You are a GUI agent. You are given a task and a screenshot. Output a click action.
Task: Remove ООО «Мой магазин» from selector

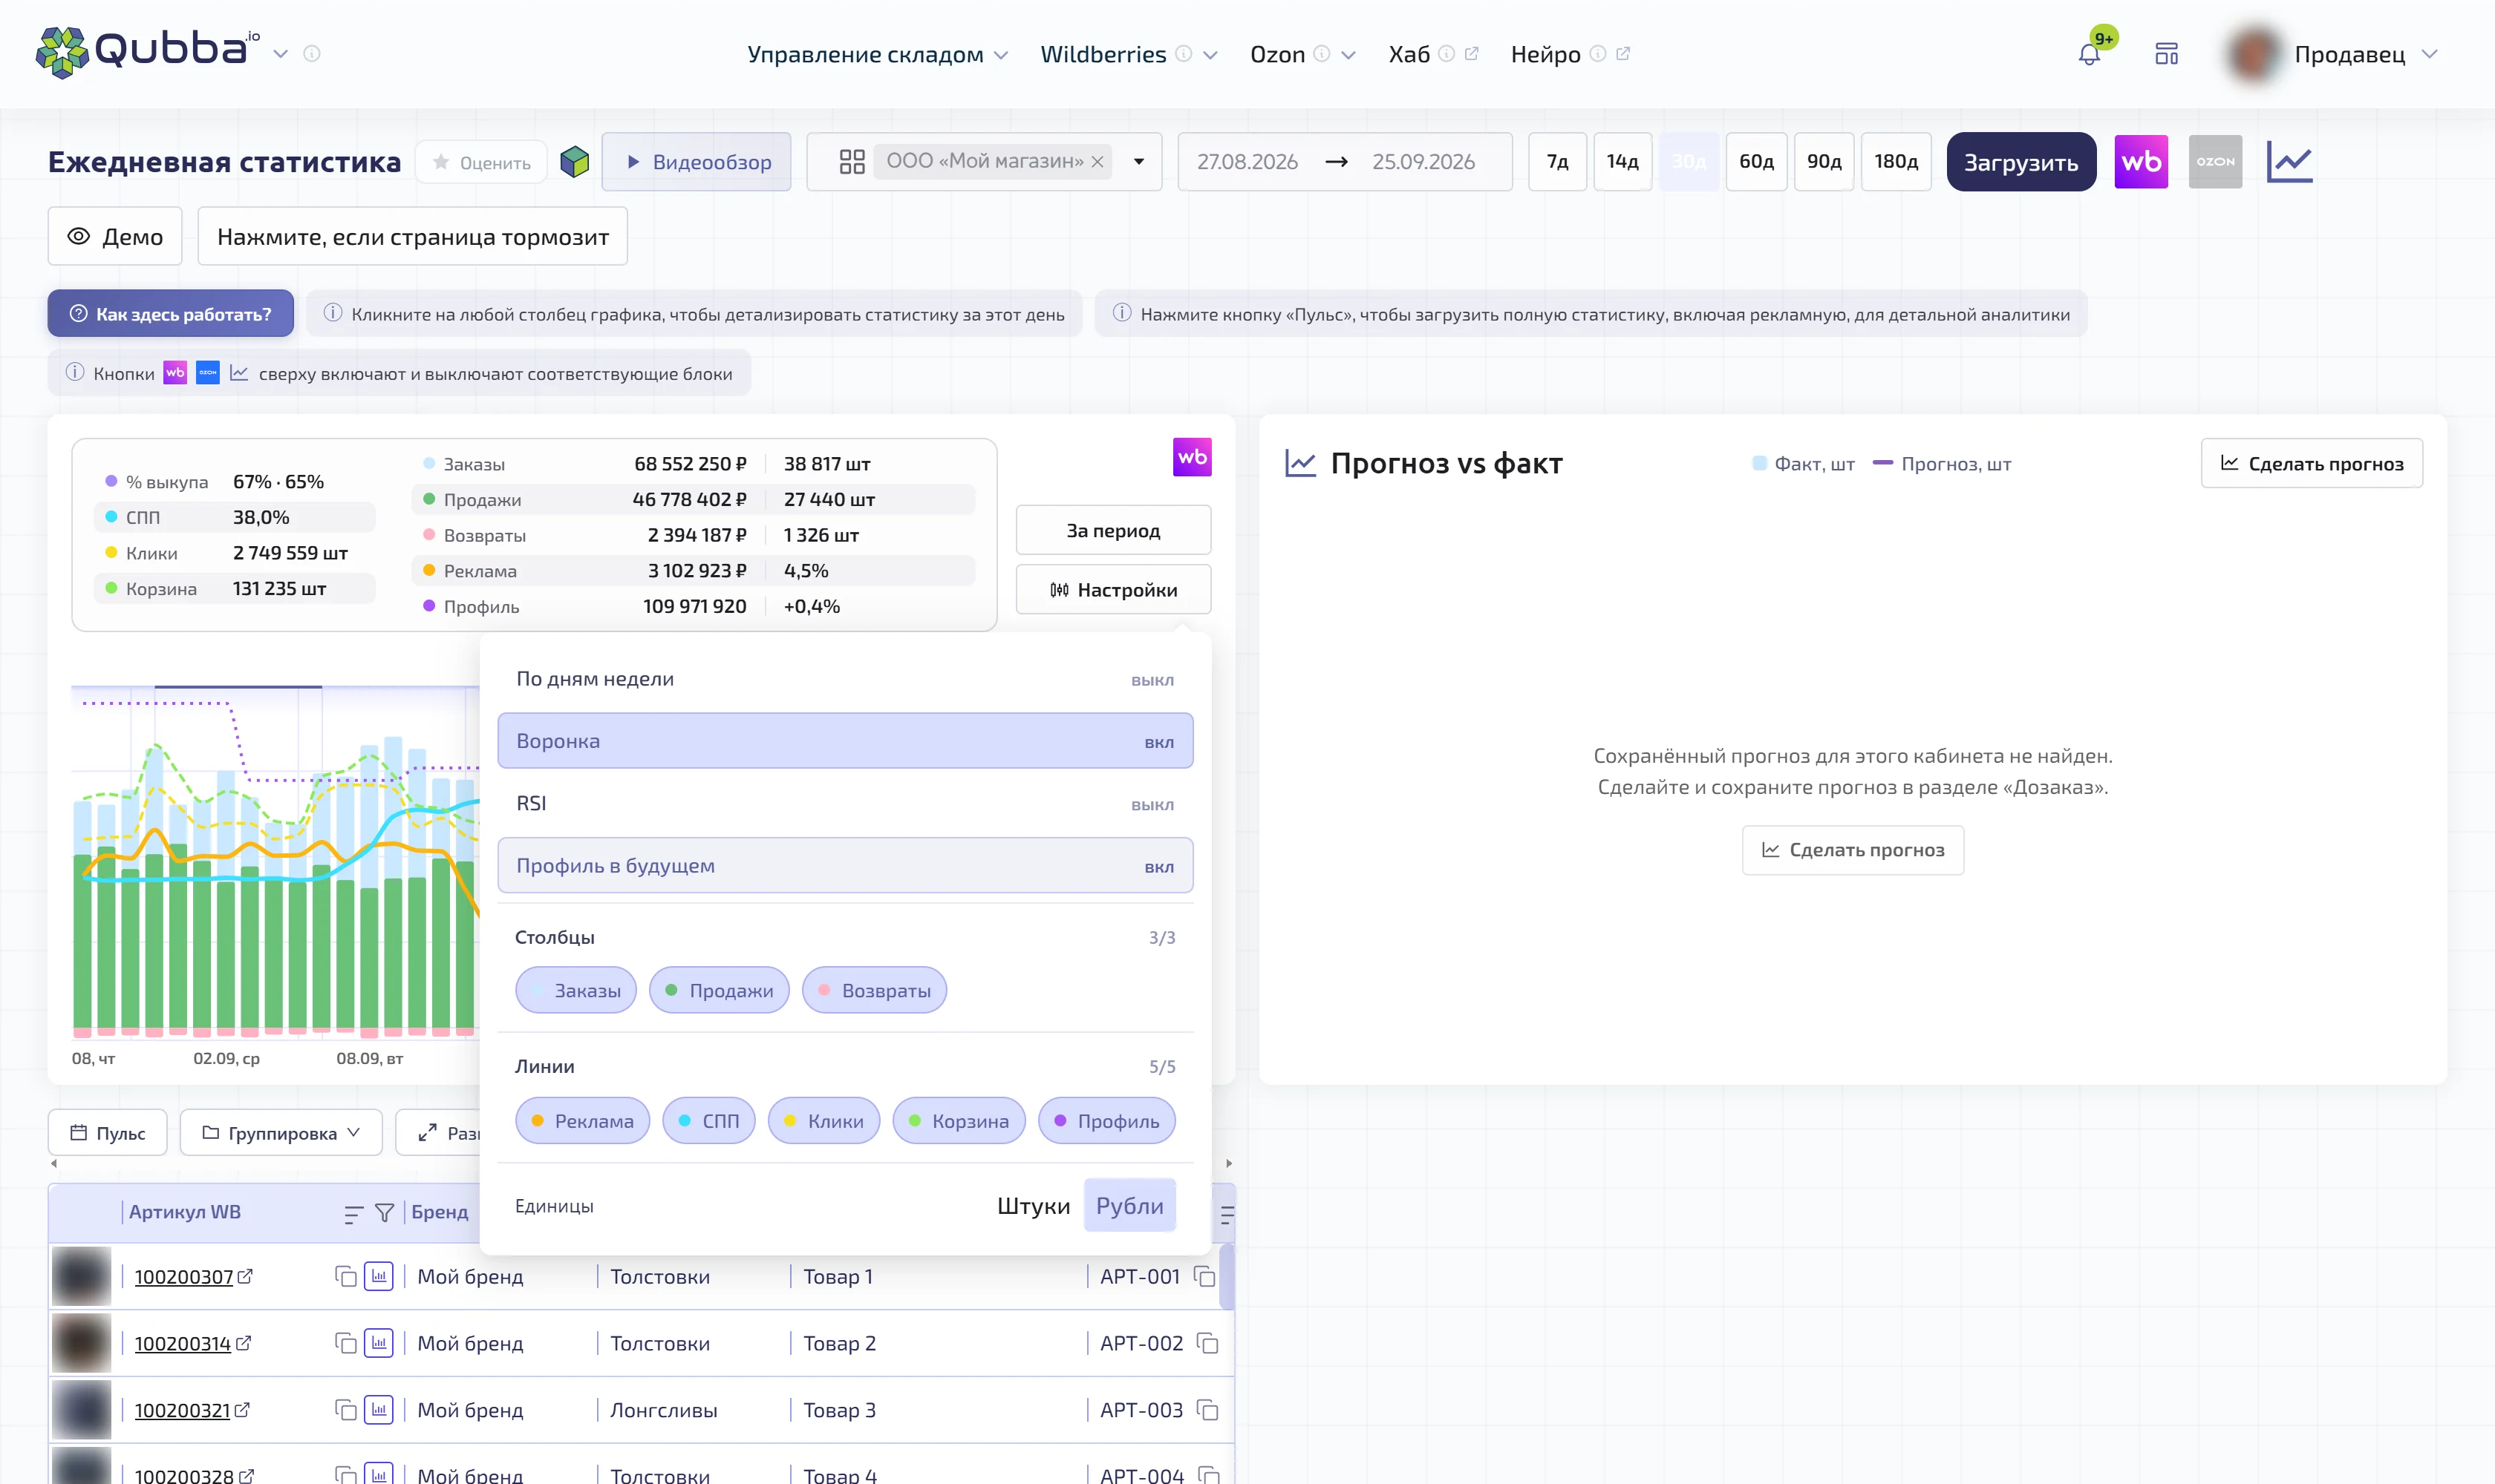[x=1097, y=161]
